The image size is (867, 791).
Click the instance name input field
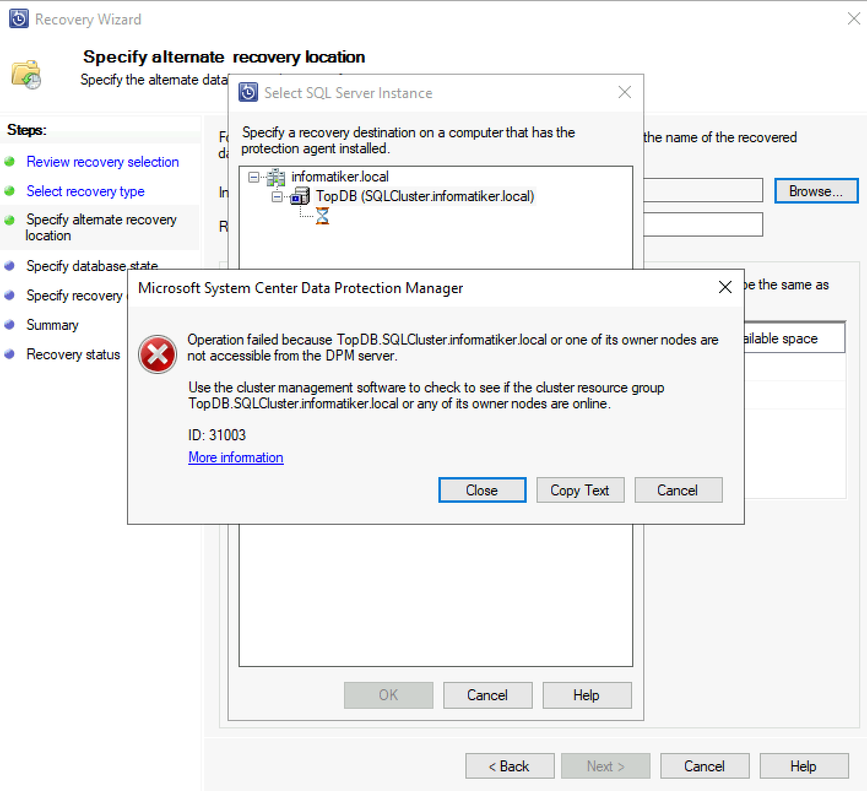point(703,190)
